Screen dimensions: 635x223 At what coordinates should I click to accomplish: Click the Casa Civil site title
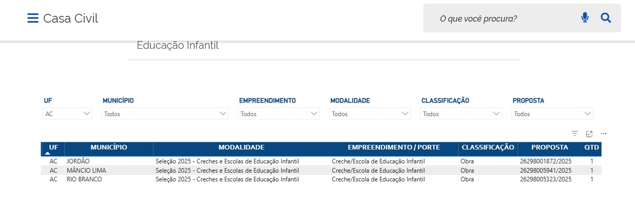pos(71,18)
